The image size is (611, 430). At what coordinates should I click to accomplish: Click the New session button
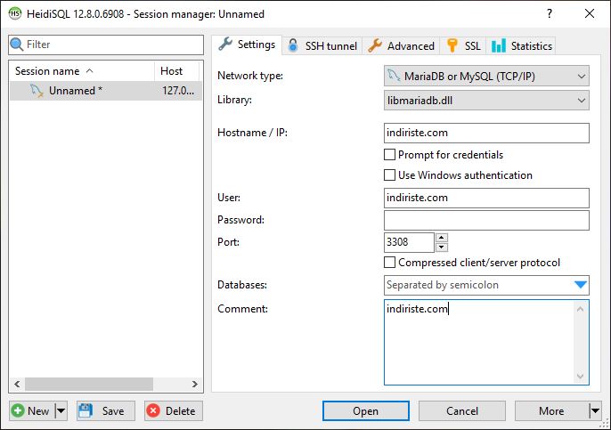pos(32,411)
